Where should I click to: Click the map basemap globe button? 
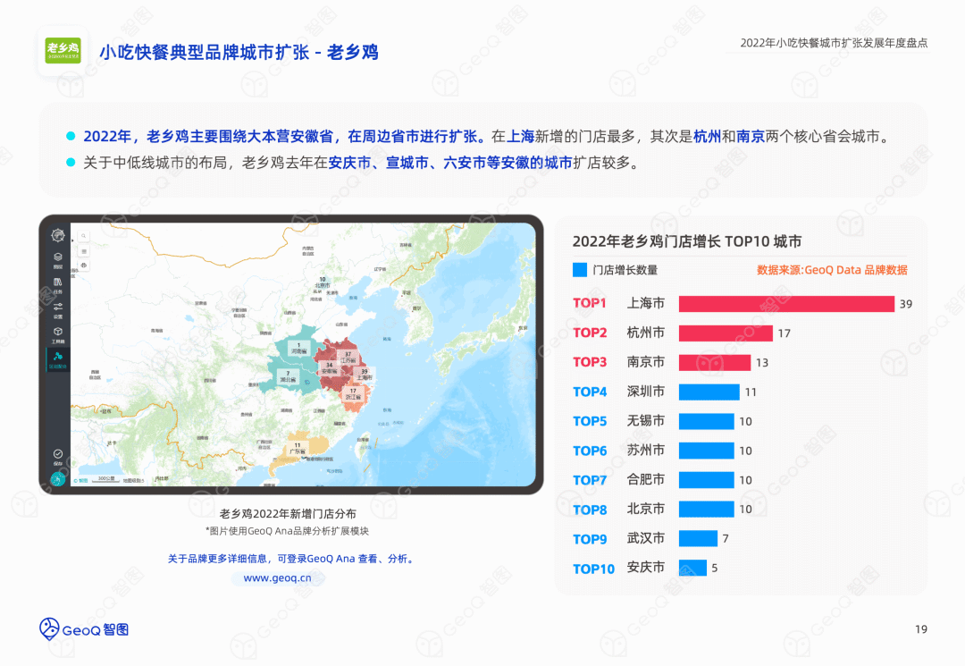[x=84, y=266]
